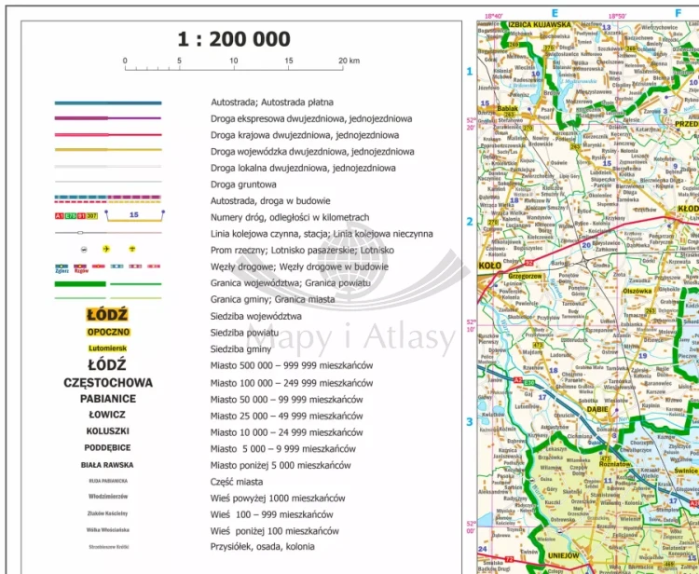Click the CZĘSTOCHOWA city sample label
The height and width of the screenshot is (574, 699).
[x=108, y=383]
